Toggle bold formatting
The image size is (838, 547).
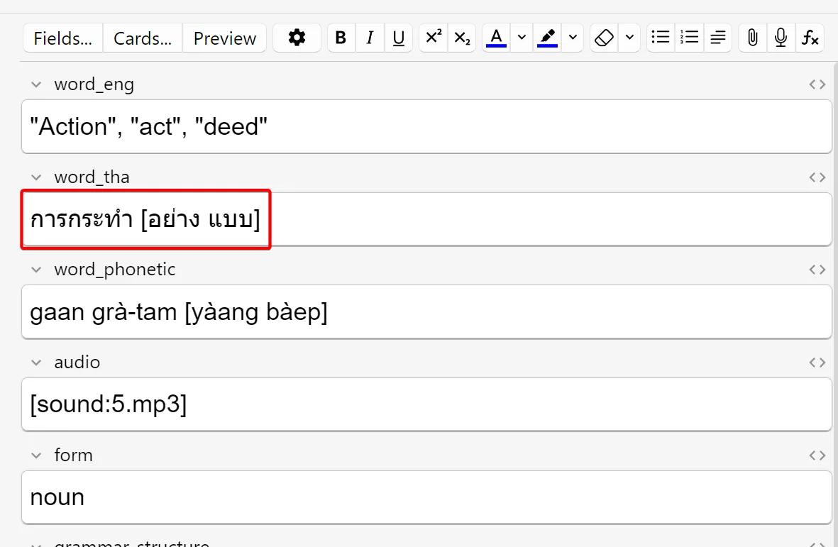coord(341,38)
